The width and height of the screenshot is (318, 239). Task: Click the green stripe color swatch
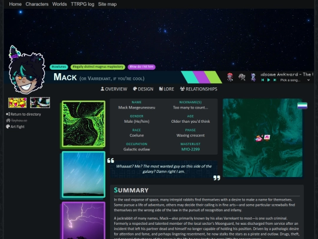tap(213, 77)
